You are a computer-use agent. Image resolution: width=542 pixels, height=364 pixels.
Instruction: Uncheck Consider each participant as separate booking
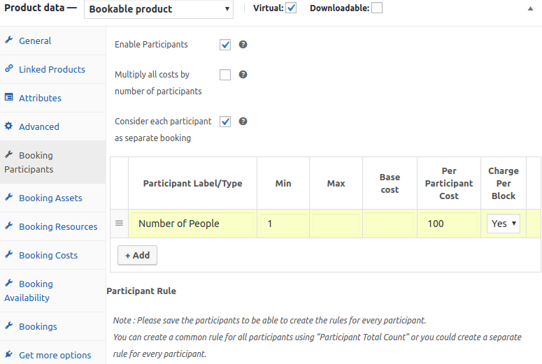click(225, 122)
